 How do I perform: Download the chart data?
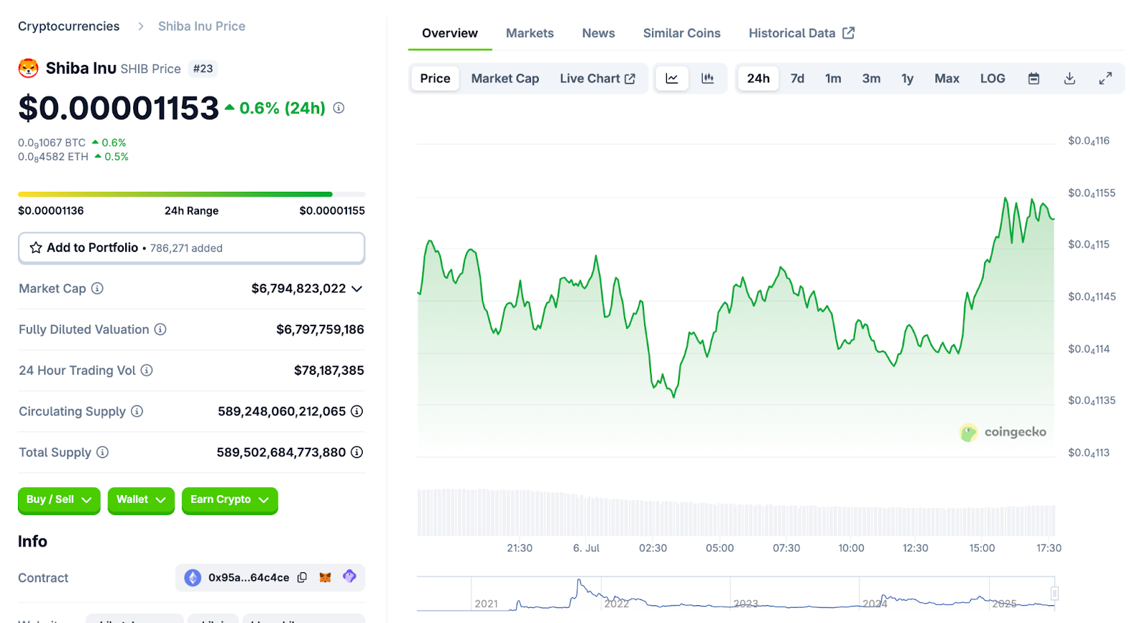[x=1069, y=79]
